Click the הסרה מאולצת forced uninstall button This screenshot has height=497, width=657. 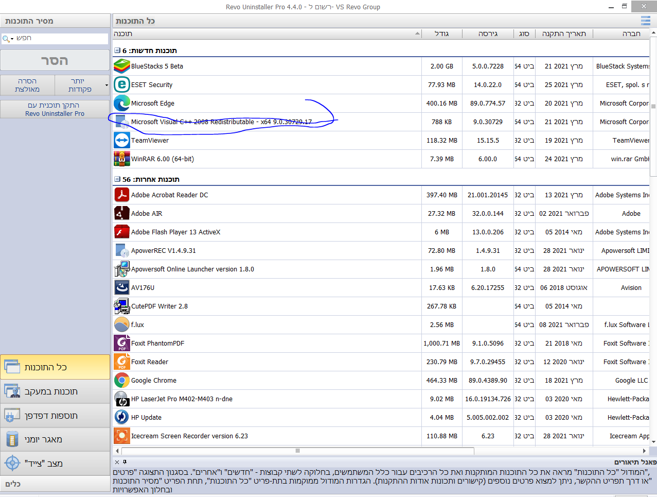[27, 85]
